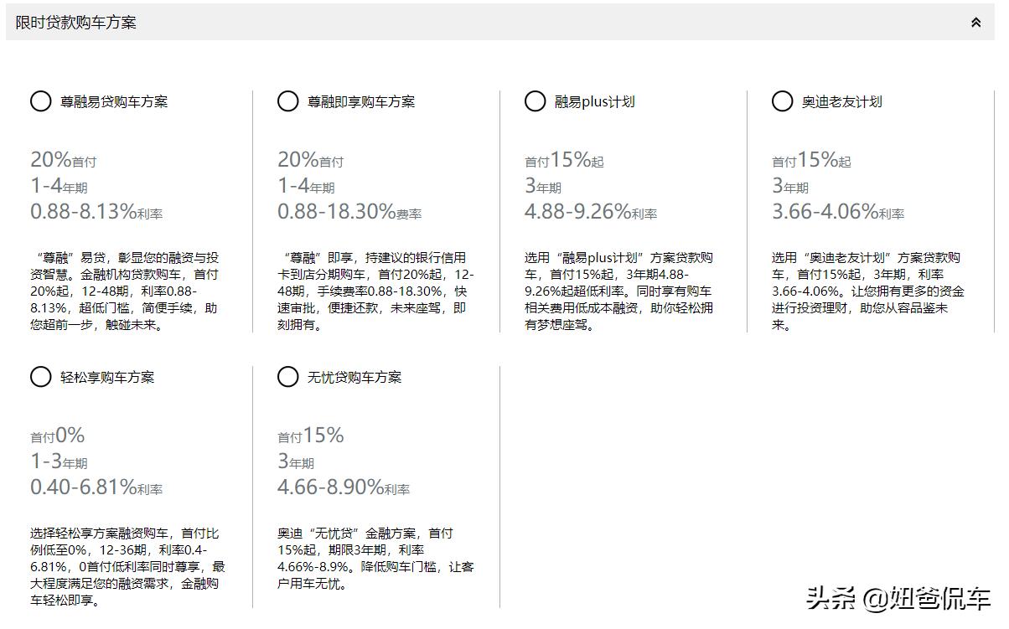Click the description starting 选择轻松享方案
This screenshot has height=629, width=1009.
[127, 566]
